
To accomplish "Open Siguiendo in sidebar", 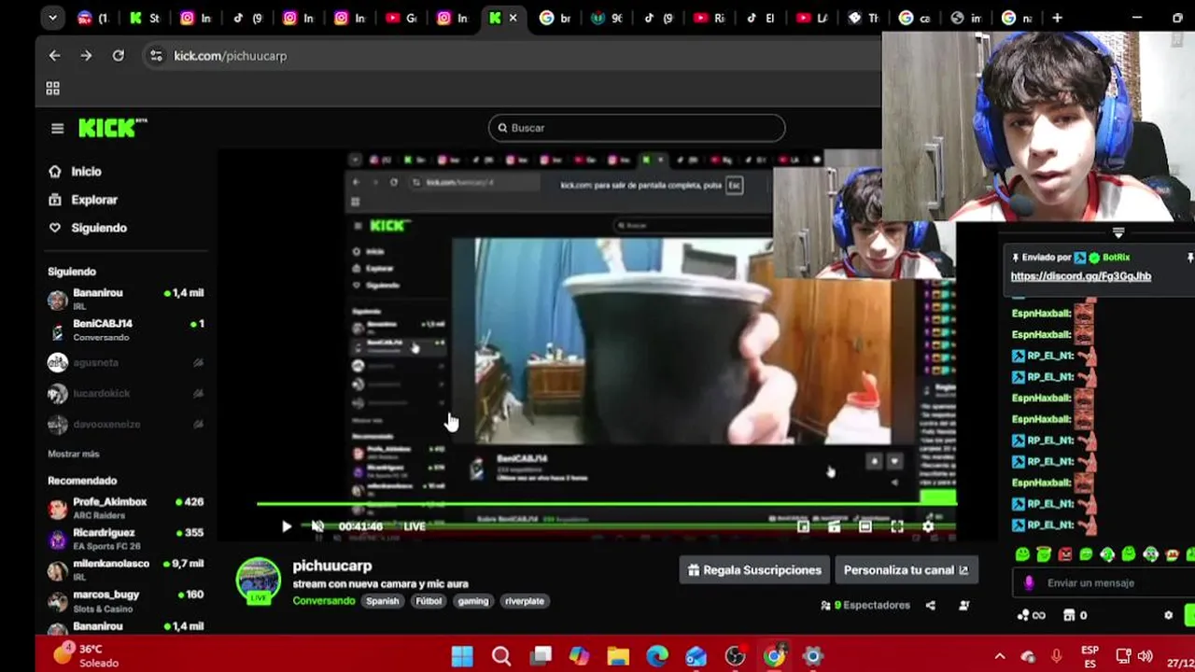I will 87,228.
